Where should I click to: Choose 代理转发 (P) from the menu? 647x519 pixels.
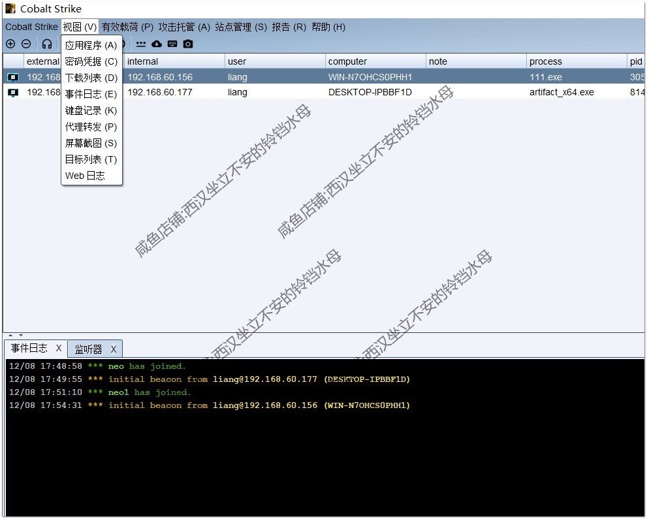(91, 127)
